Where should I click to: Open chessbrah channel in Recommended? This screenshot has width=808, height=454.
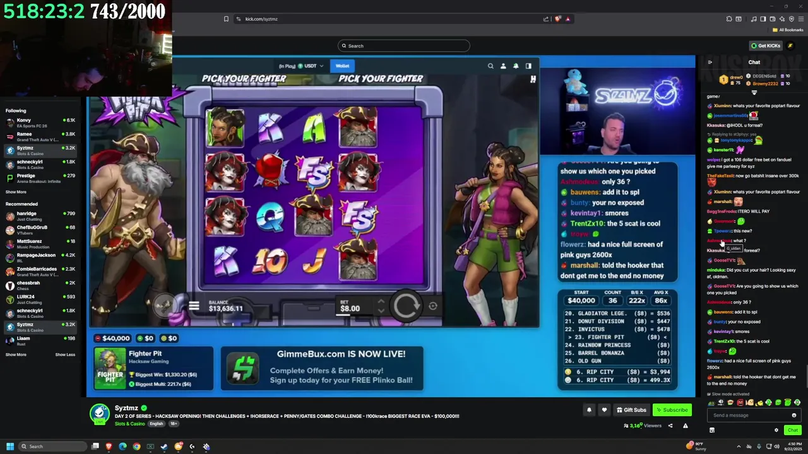pos(40,285)
